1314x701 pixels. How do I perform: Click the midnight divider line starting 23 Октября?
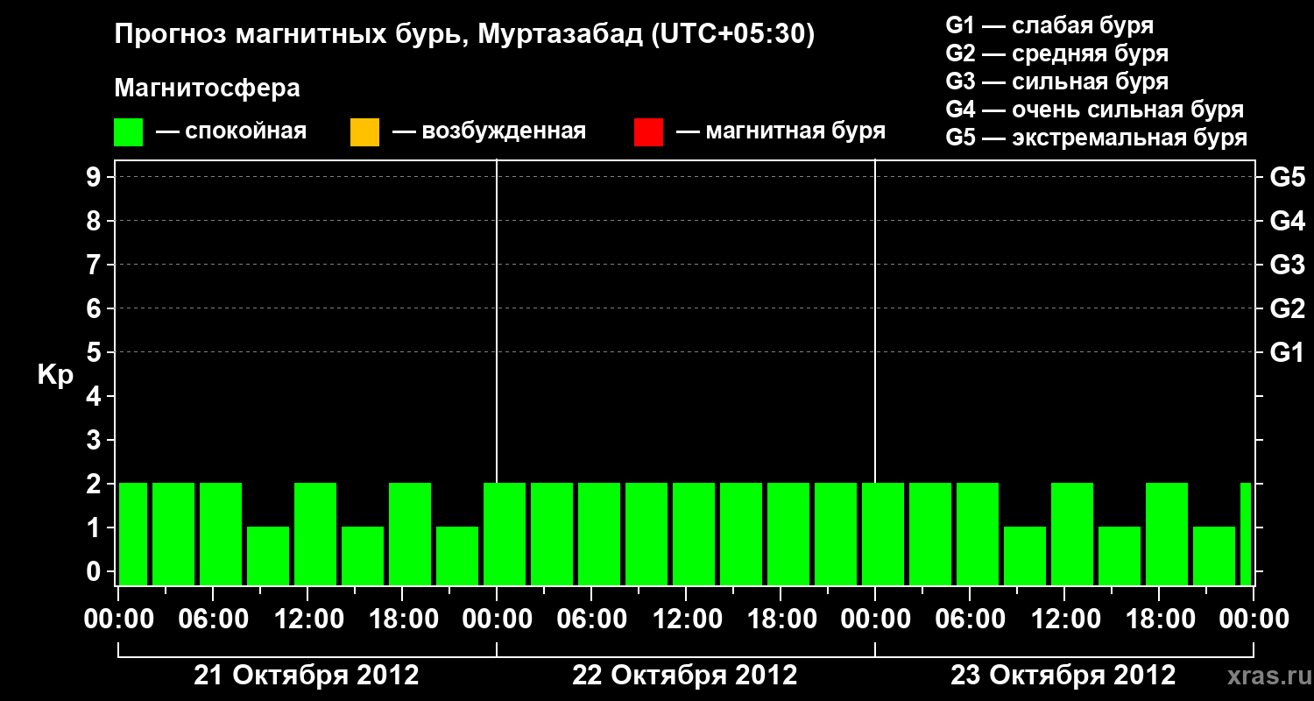(x=875, y=321)
